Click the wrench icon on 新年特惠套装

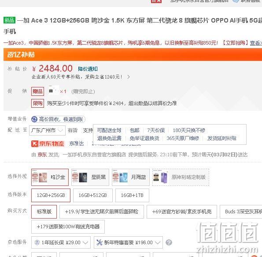99,242
